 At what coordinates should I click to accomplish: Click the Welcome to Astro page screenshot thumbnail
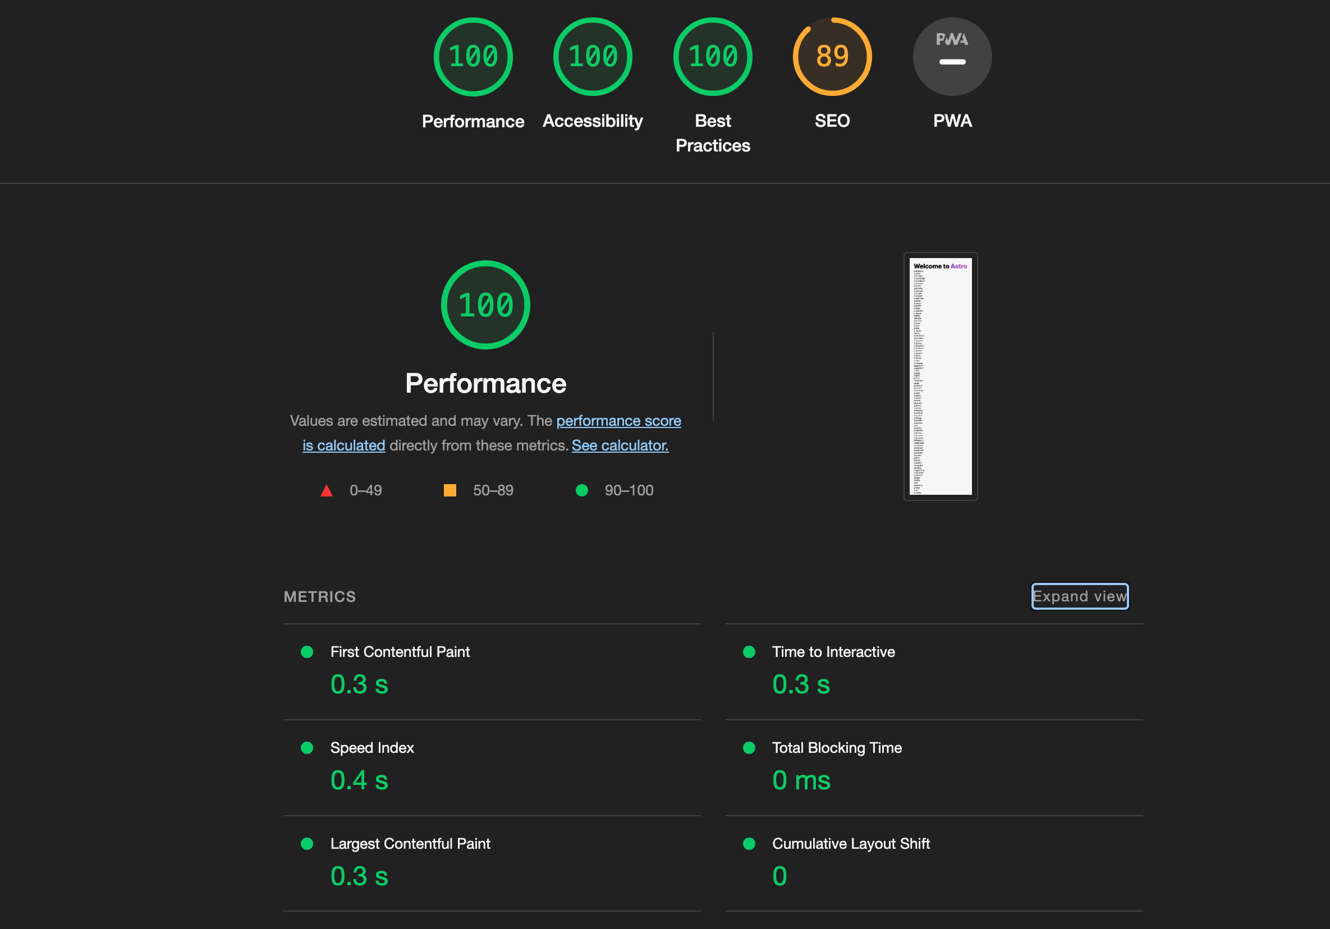940,376
